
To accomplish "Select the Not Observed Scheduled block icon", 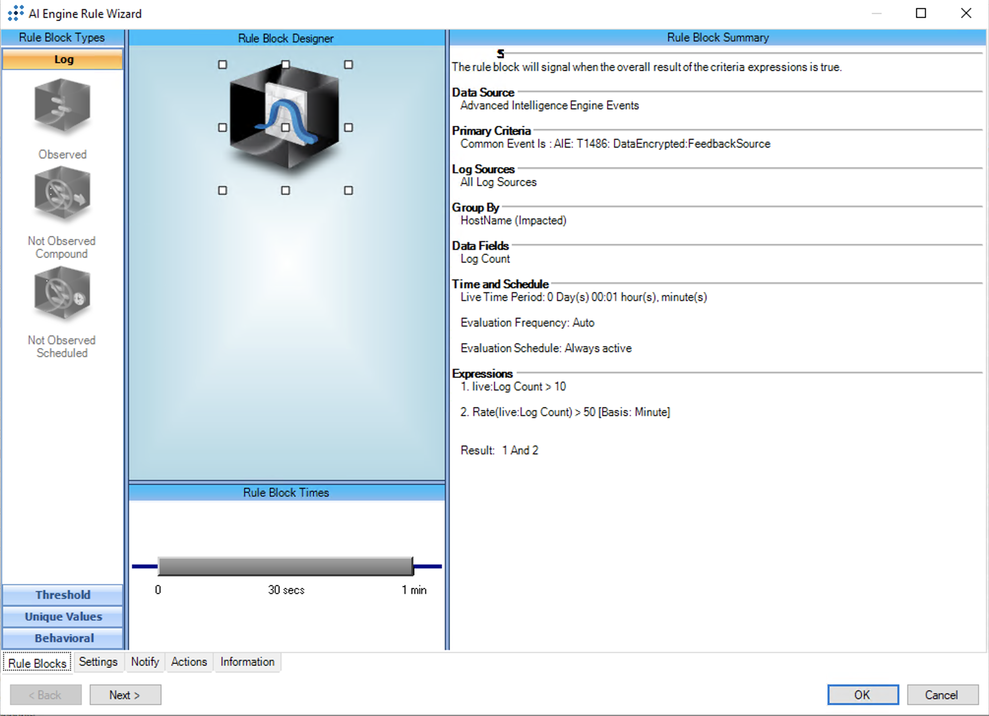I will click(62, 294).
